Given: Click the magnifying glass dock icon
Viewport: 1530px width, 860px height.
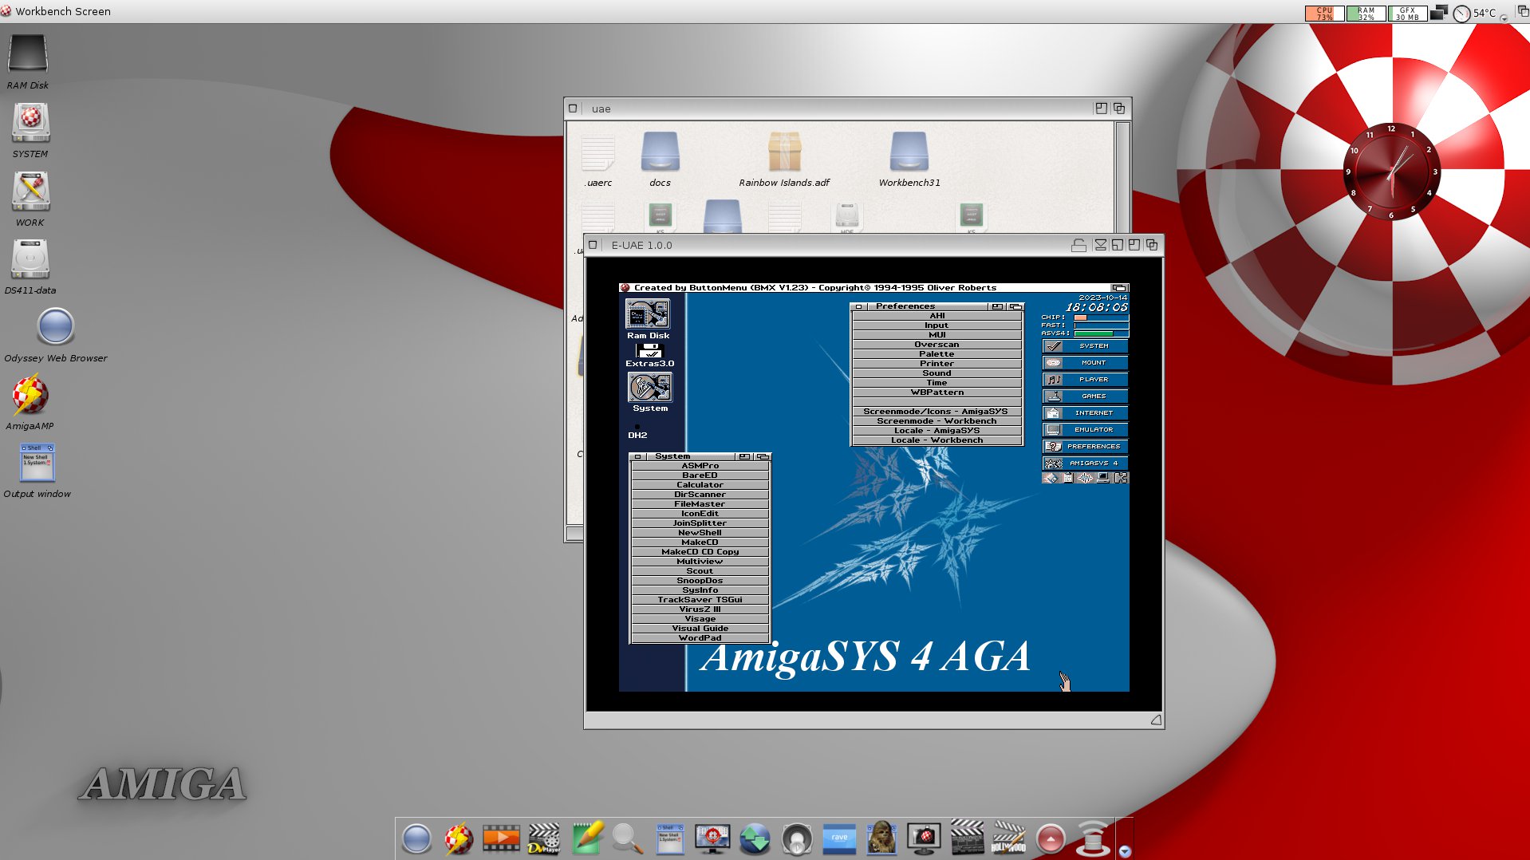Looking at the screenshot, I should 628,838.
